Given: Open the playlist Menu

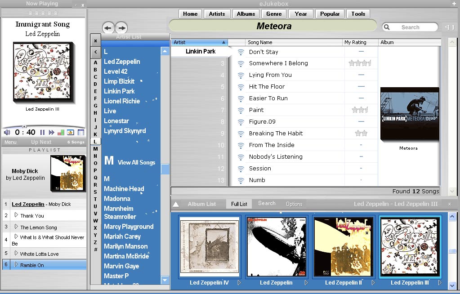Looking at the screenshot, I should pyautogui.click(x=10, y=142).
